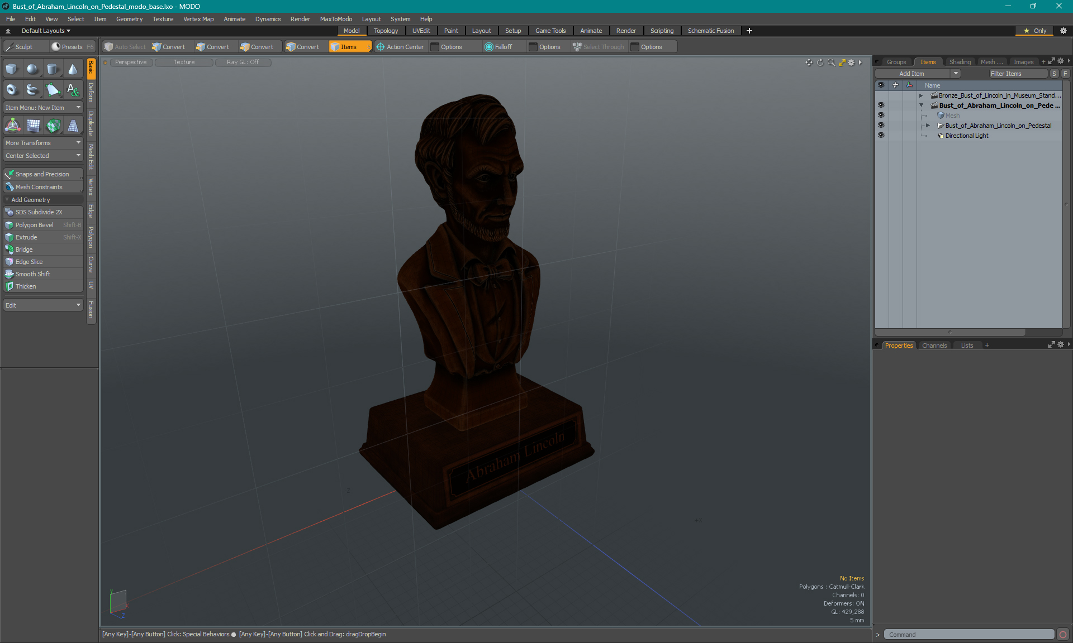The height and width of the screenshot is (643, 1073).
Task: Activate the Transform tool icon
Action: click(12, 126)
